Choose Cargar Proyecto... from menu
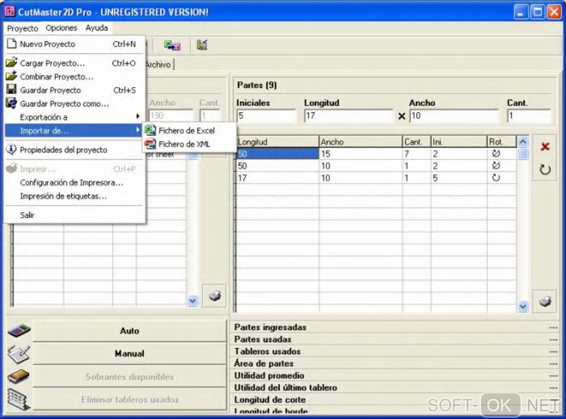The width and height of the screenshot is (566, 419). (74, 63)
